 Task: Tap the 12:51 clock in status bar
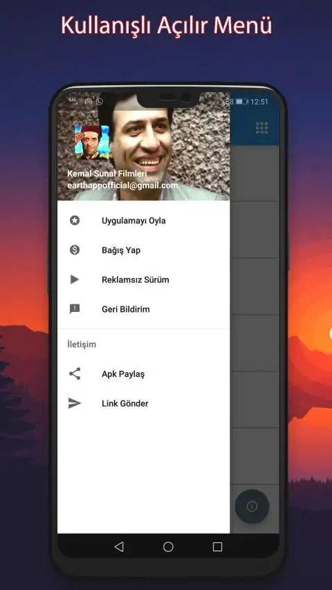coord(259,102)
